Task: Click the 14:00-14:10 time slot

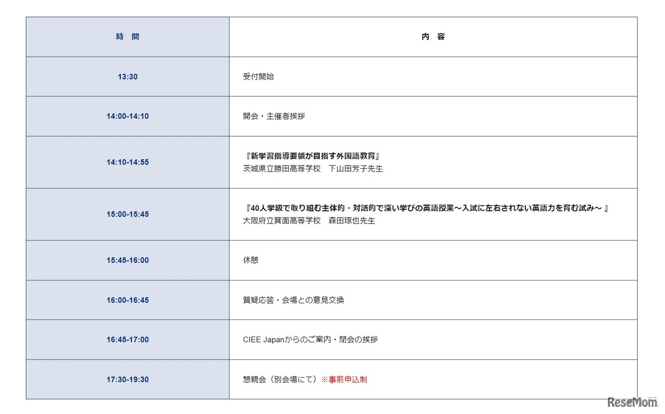Action: 128,116
